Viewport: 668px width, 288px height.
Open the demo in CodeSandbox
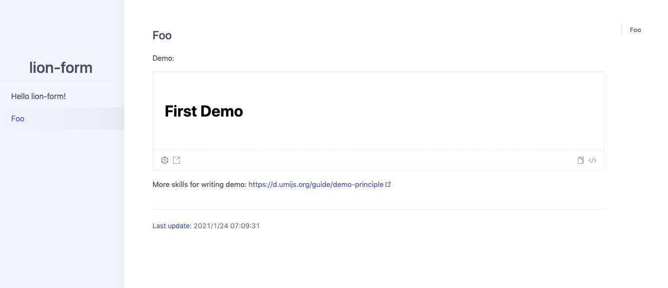point(165,160)
